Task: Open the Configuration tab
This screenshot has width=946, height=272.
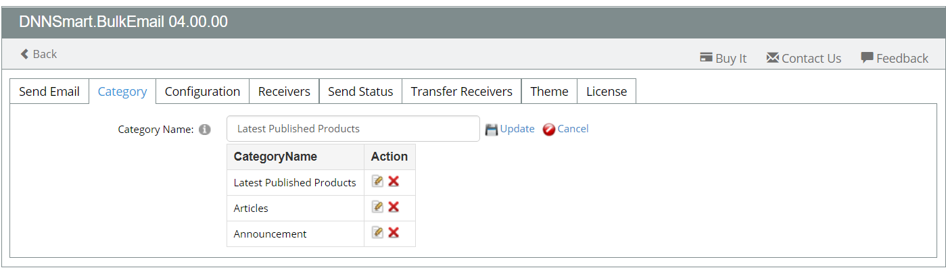Action: 202,91
